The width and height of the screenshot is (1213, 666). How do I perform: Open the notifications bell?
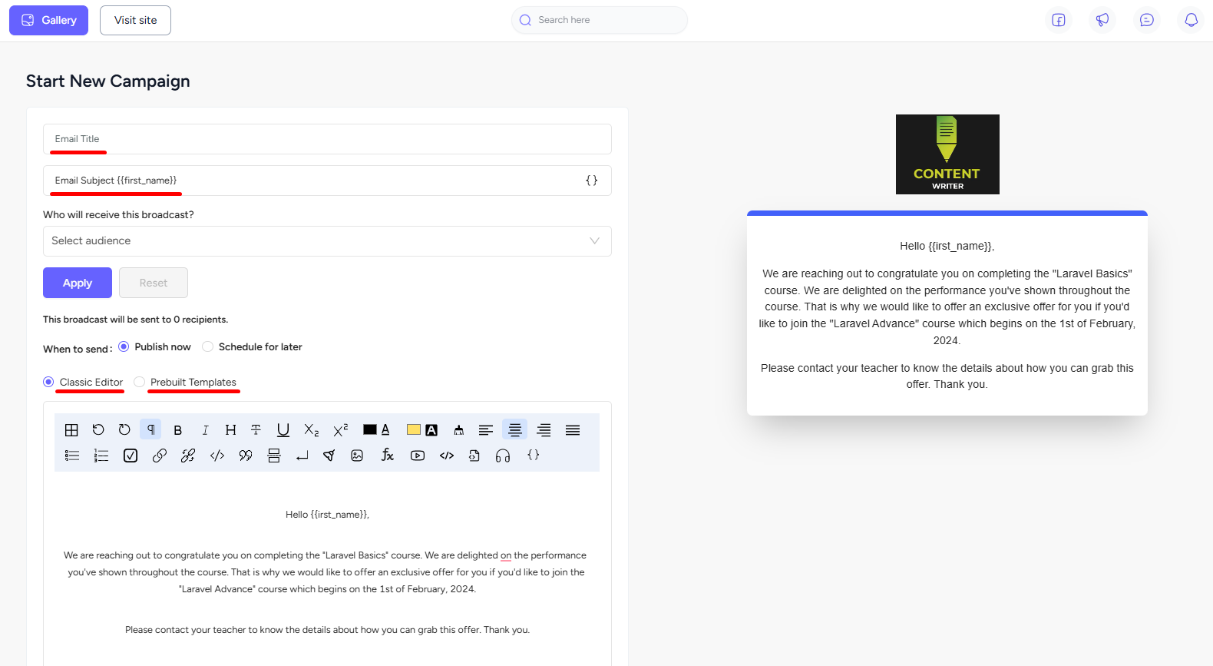[1192, 20]
